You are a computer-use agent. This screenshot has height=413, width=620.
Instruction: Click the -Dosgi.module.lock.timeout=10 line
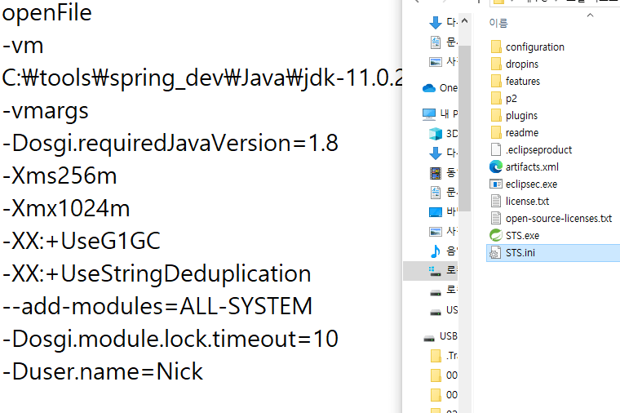(170, 339)
